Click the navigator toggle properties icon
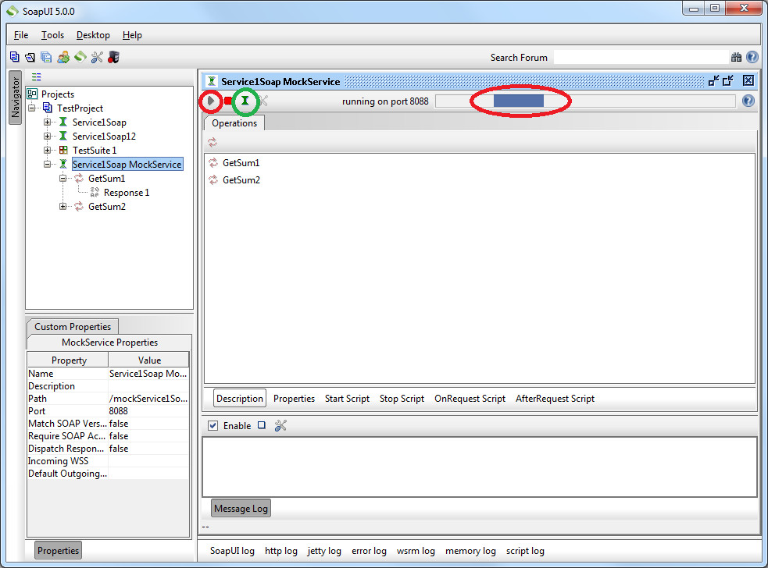 point(36,76)
